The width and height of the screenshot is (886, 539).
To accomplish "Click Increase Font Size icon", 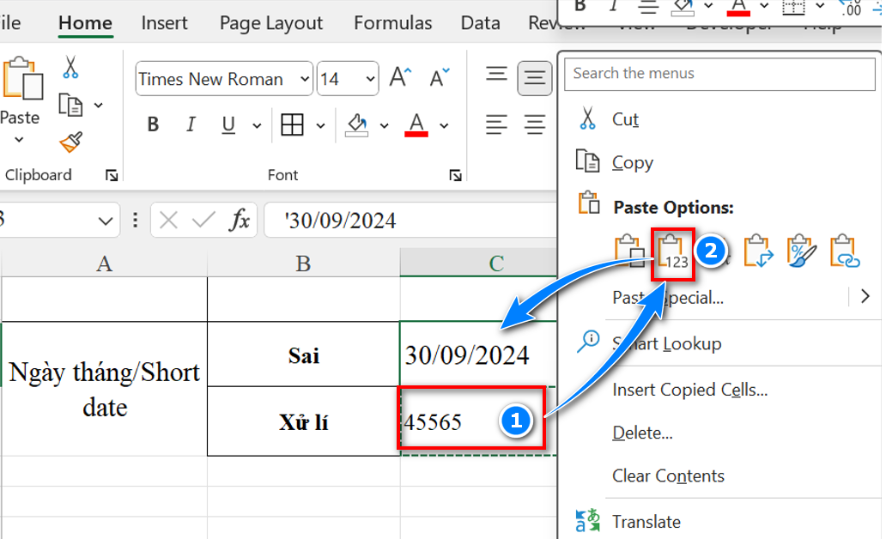I will 400,79.
